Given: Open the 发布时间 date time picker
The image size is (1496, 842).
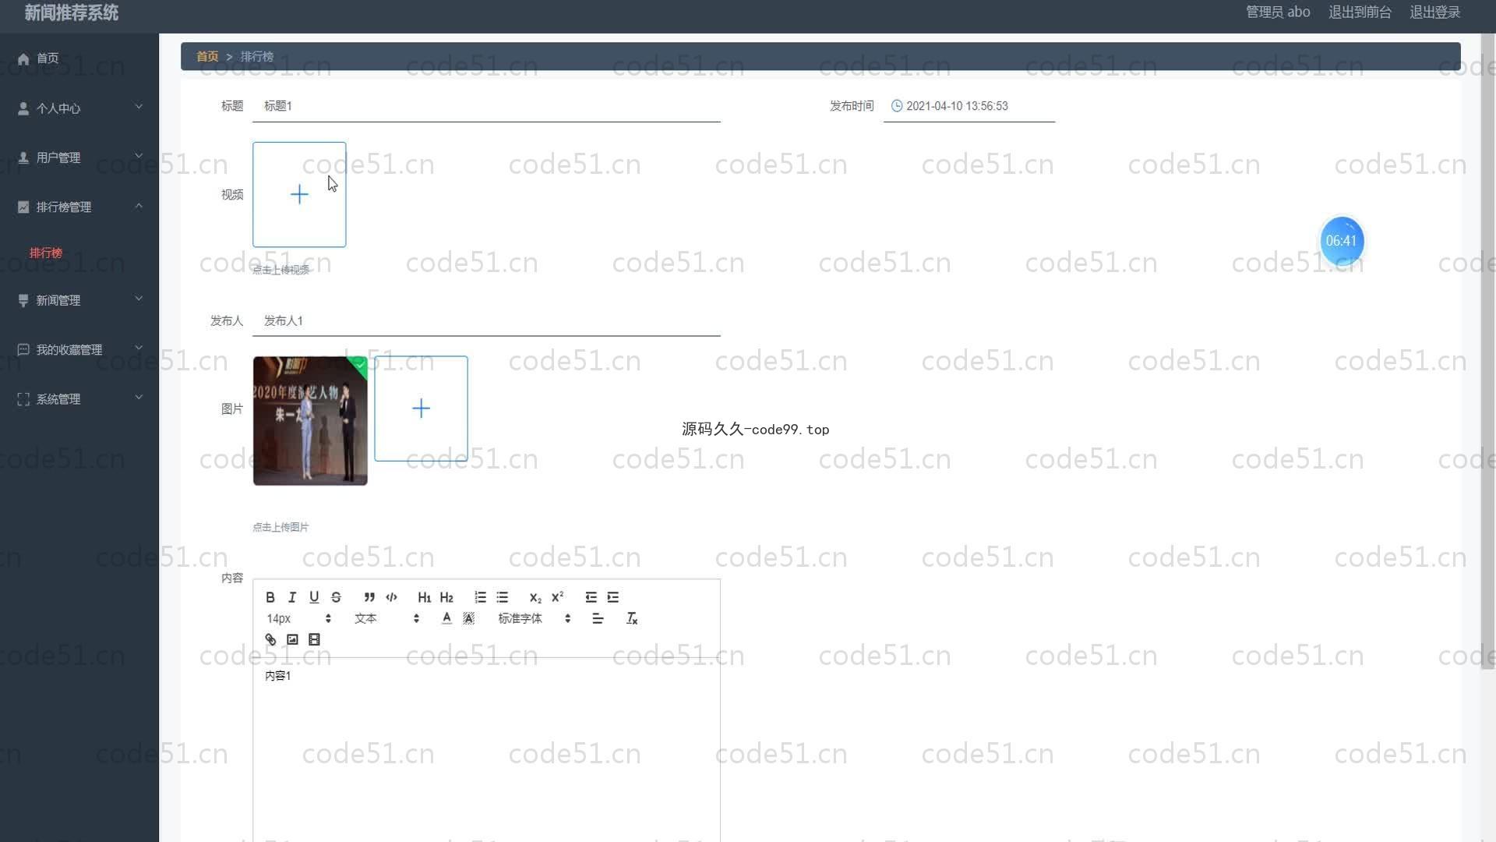Looking at the screenshot, I should click(x=969, y=106).
